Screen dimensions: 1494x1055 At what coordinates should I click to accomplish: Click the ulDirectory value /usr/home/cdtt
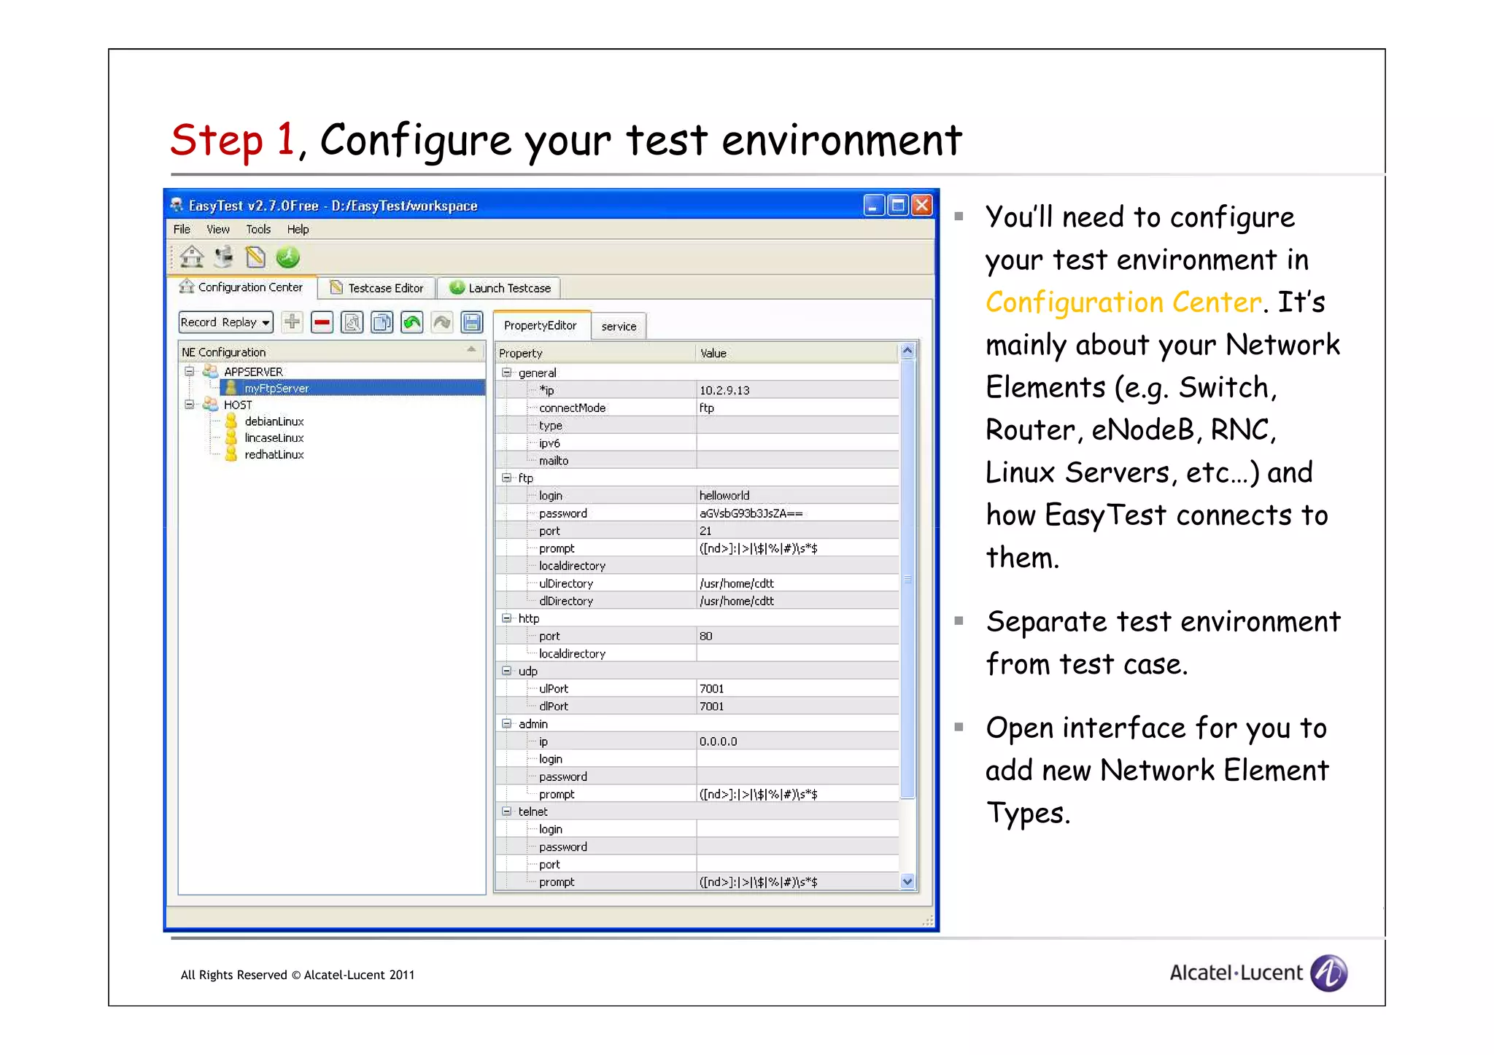coord(797,583)
